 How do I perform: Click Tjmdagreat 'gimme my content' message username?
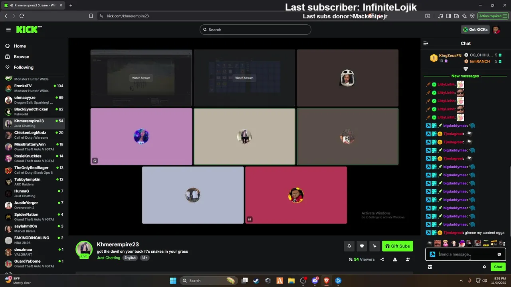453,233
